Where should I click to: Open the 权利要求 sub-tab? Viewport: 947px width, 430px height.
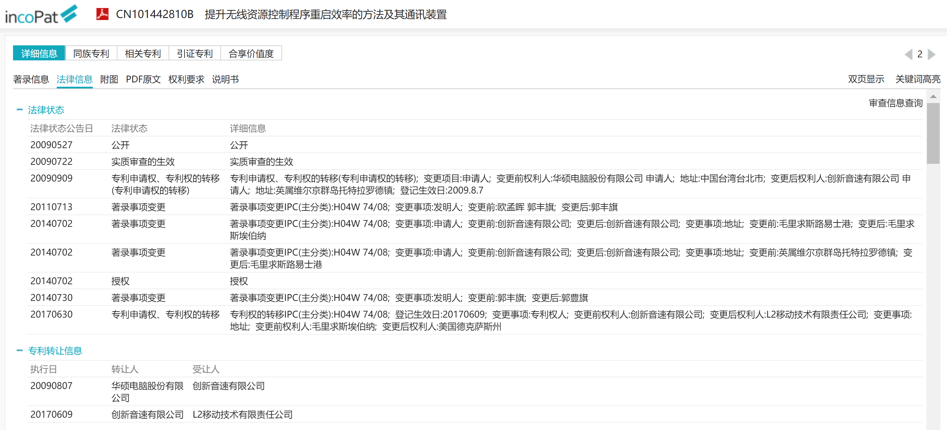[186, 79]
